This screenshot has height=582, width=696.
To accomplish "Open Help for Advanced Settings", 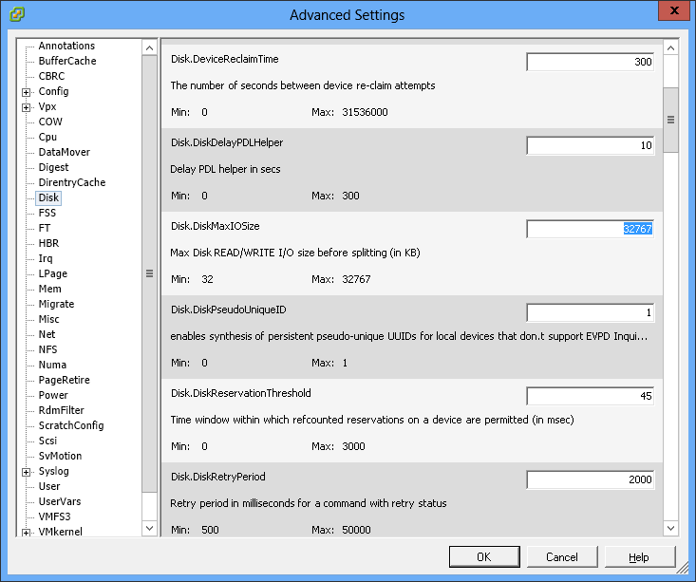I will (639, 556).
